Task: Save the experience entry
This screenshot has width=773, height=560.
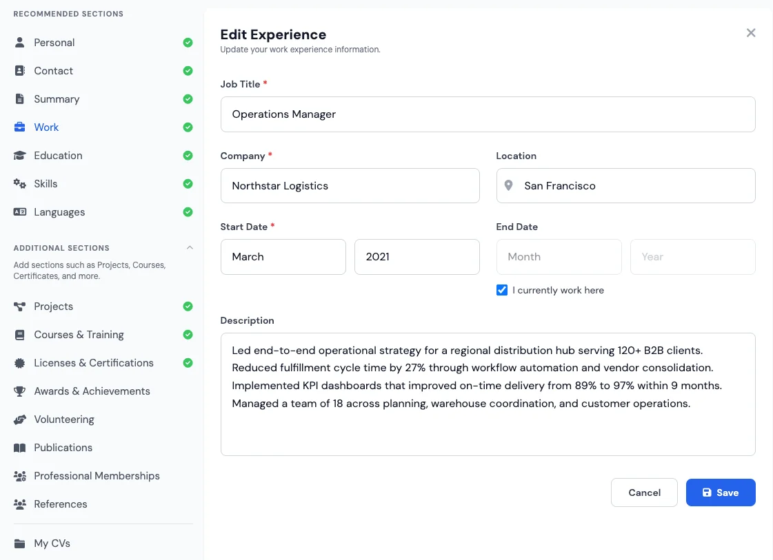Action: tap(721, 492)
